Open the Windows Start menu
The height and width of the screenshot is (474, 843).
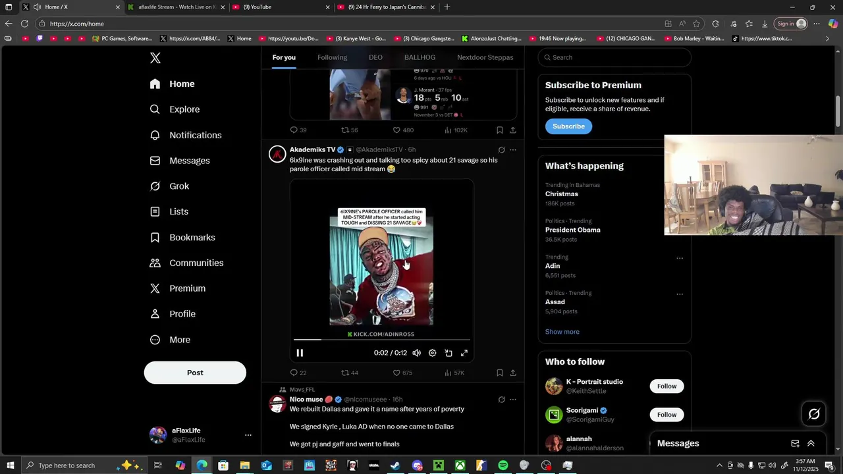pyautogui.click(x=10, y=465)
